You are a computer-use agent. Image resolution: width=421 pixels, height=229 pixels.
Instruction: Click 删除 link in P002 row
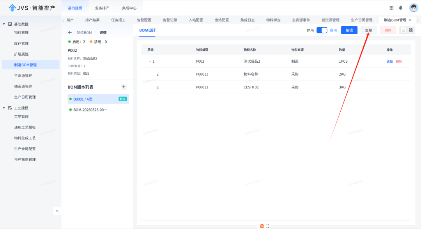tap(399, 62)
